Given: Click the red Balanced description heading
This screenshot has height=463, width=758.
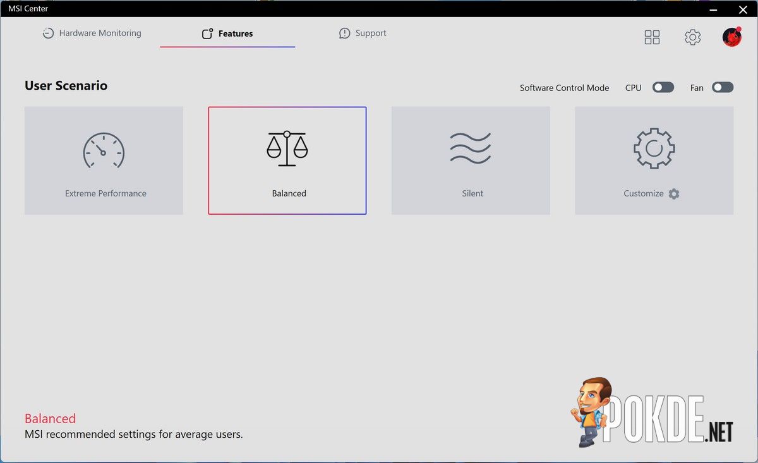Looking at the screenshot, I should tap(50, 419).
